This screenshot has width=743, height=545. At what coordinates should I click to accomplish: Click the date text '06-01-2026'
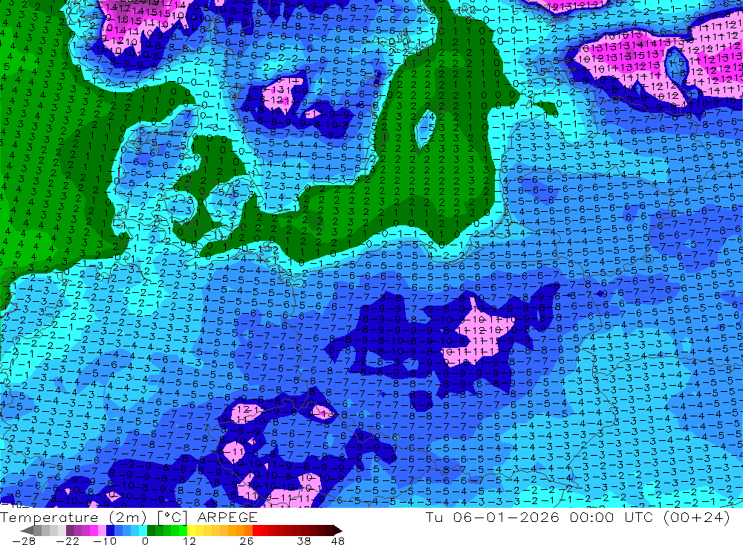(x=506, y=517)
